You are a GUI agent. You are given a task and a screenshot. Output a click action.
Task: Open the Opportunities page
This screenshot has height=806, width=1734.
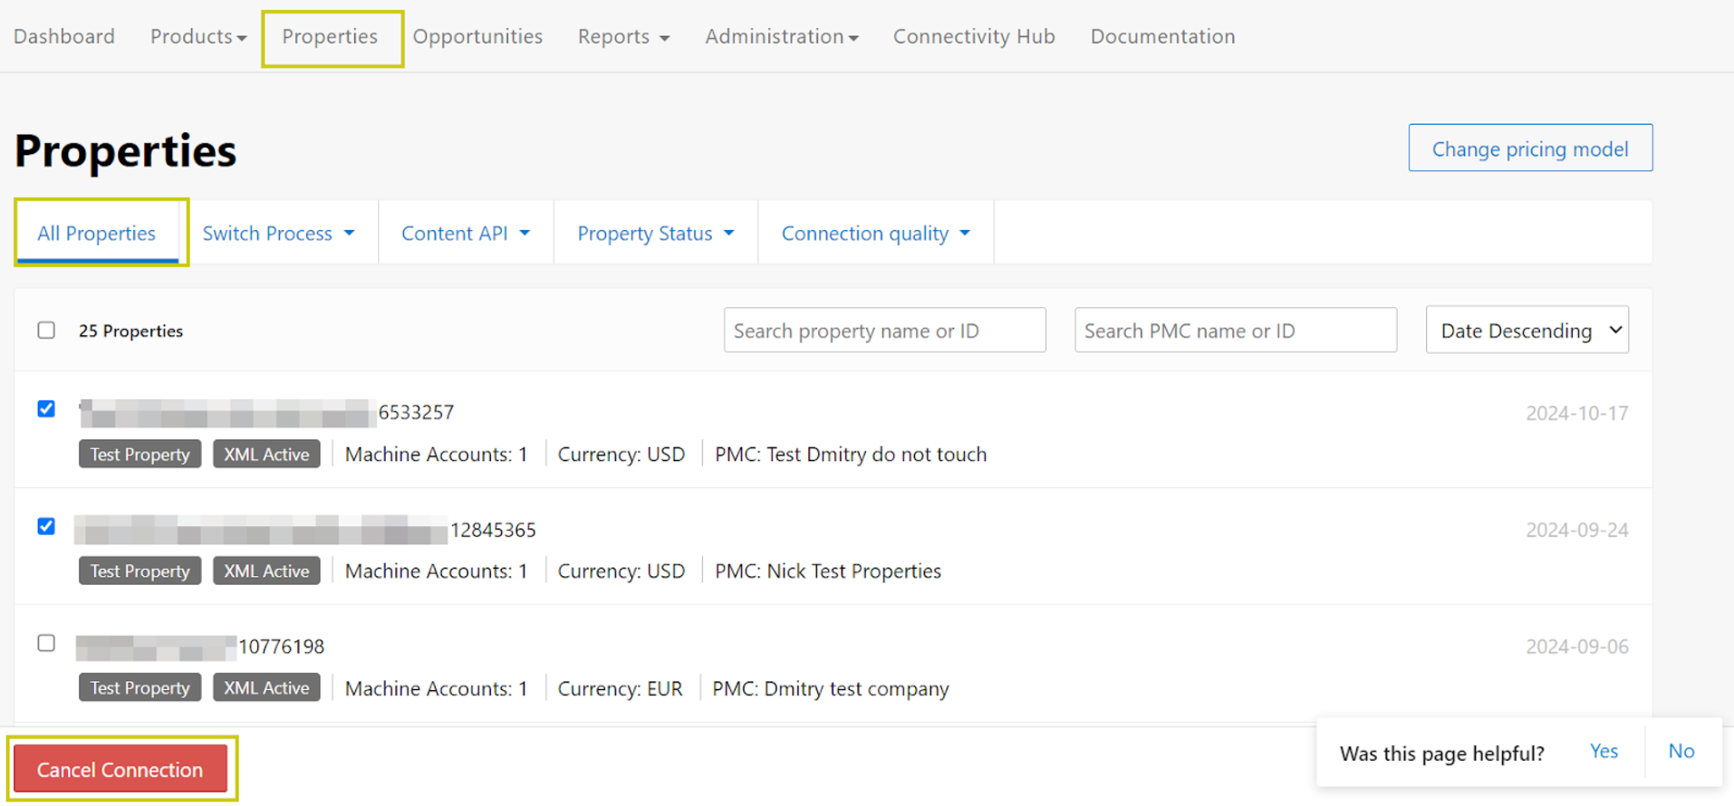click(x=477, y=36)
